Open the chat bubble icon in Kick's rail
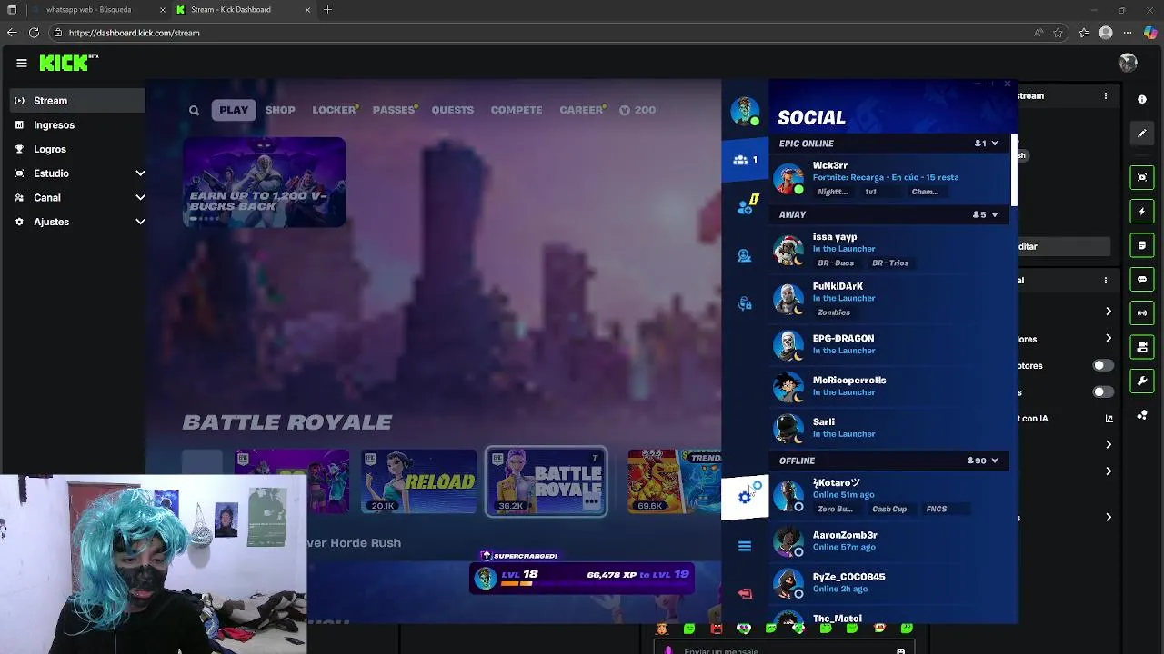 [x=1142, y=280]
